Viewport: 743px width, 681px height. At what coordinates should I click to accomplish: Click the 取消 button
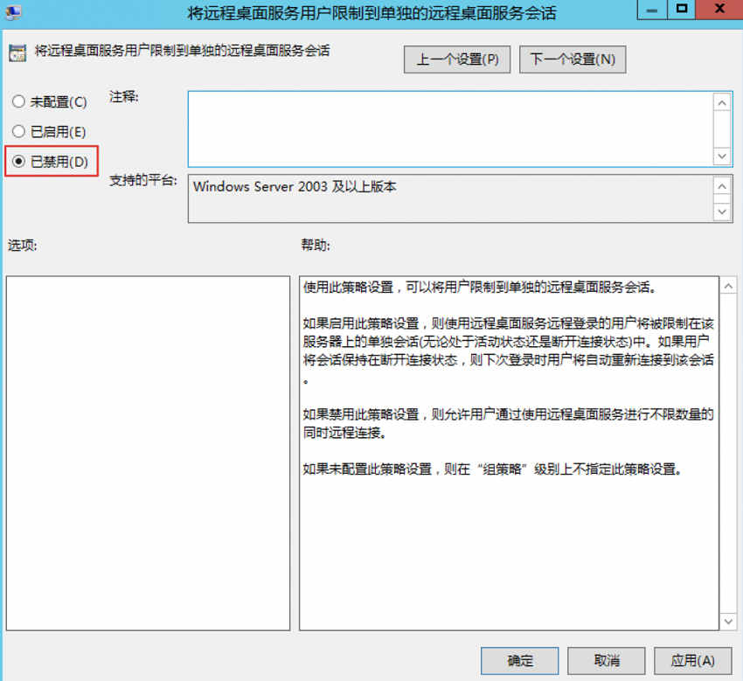click(x=607, y=660)
